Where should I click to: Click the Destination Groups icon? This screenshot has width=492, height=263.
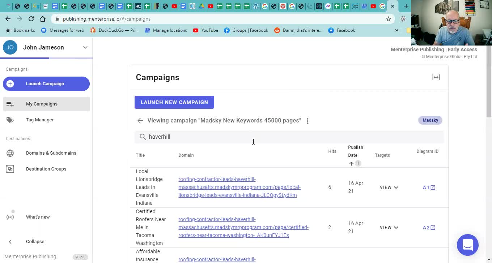(10, 169)
